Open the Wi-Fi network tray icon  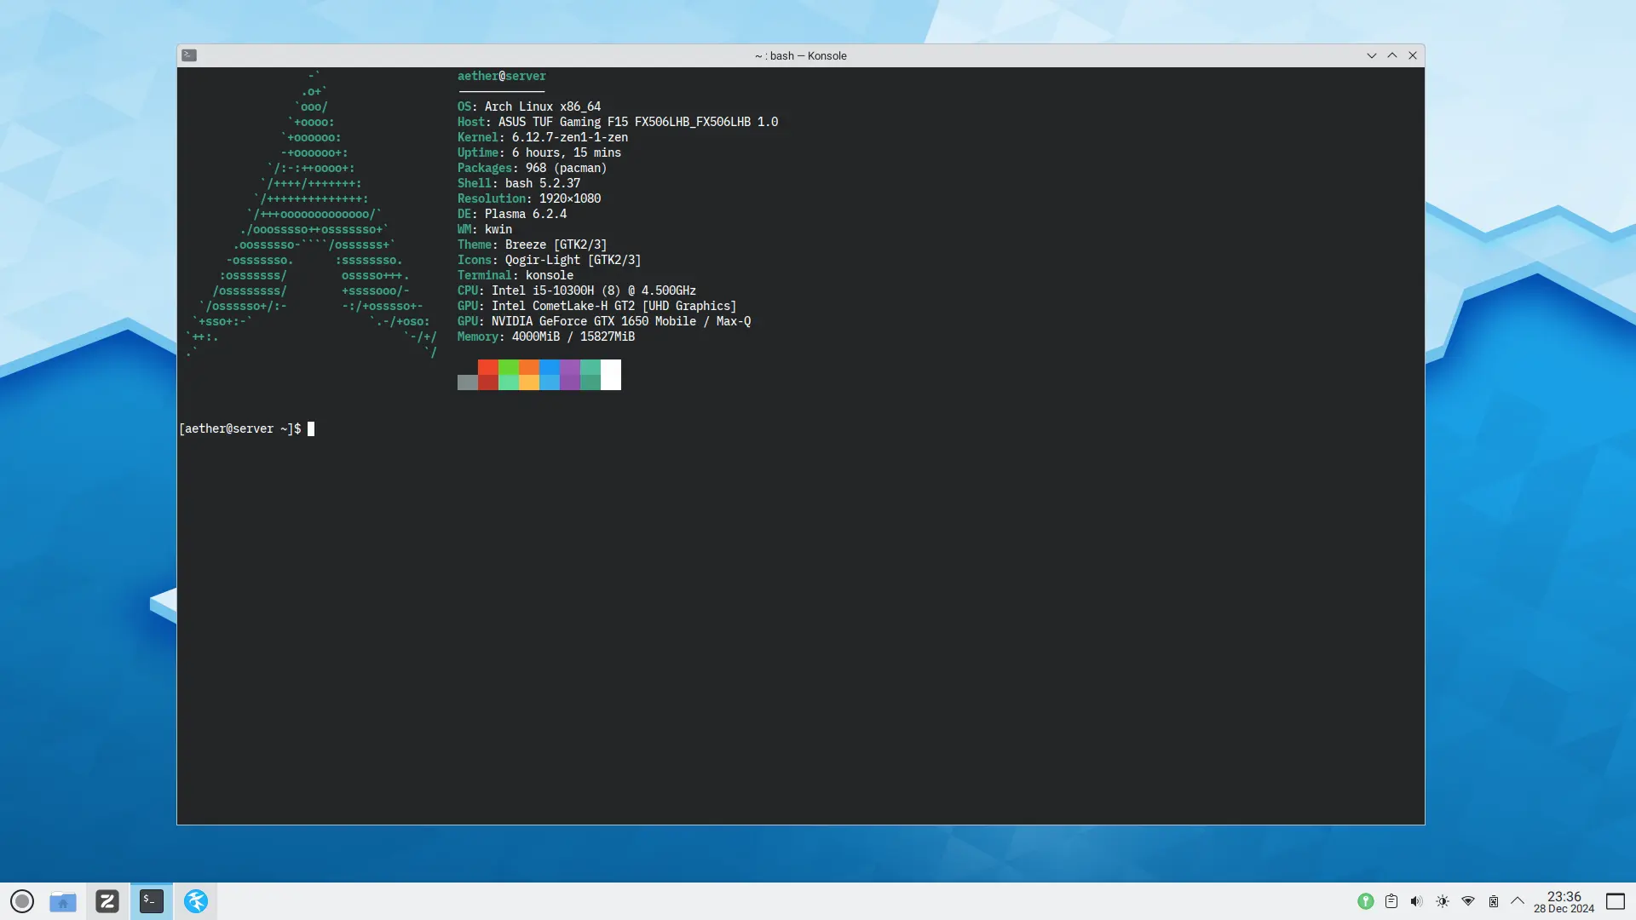[x=1468, y=901]
